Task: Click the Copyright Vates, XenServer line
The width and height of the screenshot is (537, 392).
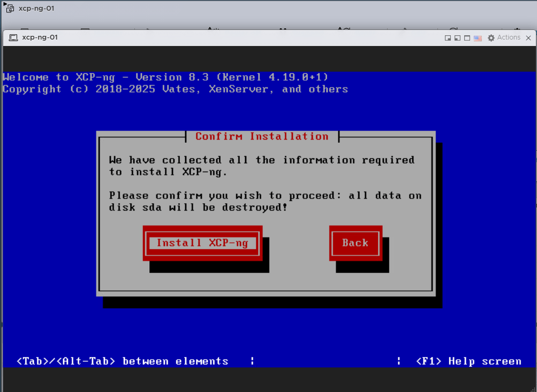Action: 175,89
